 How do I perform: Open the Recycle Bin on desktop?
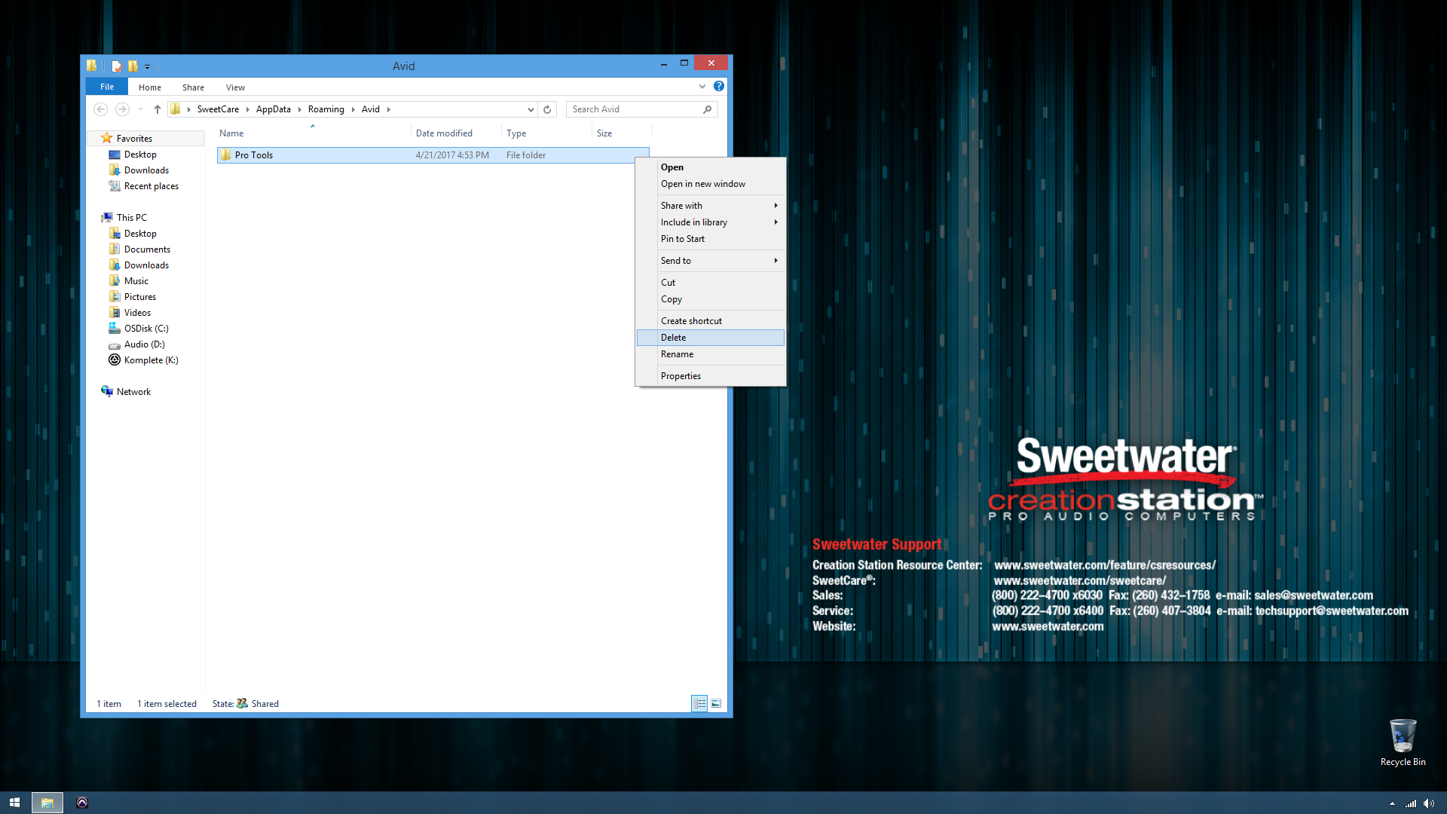(1403, 742)
